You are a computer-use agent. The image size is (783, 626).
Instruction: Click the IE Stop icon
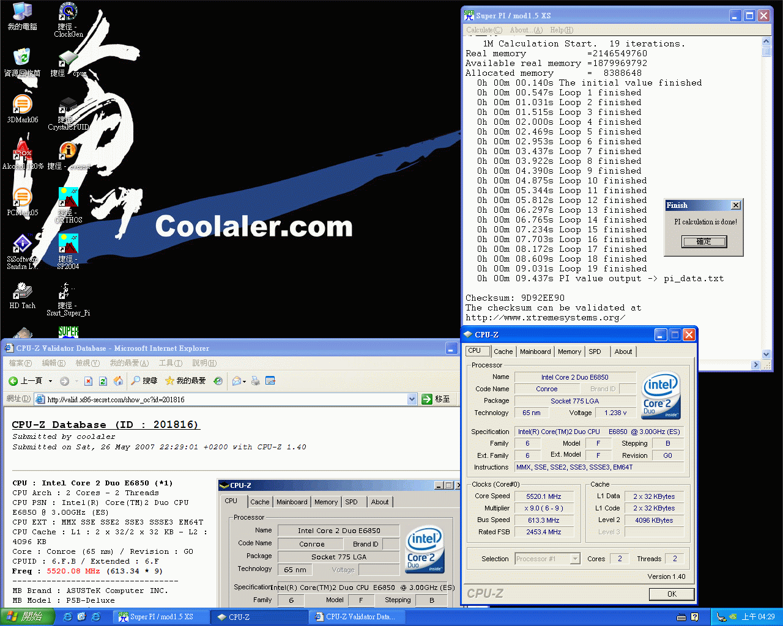pos(88,381)
